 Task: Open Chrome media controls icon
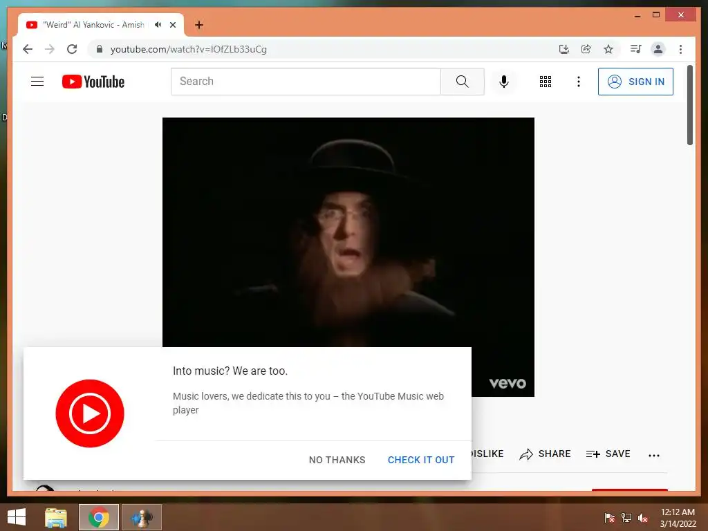coord(636,49)
